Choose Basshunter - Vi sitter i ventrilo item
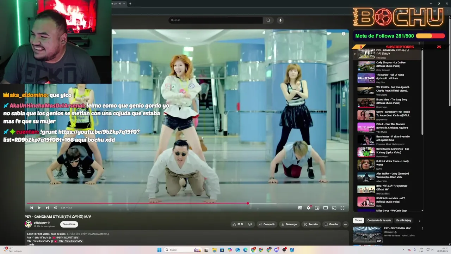Viewport: 451px width, 254px height. [x=387, y=140]
